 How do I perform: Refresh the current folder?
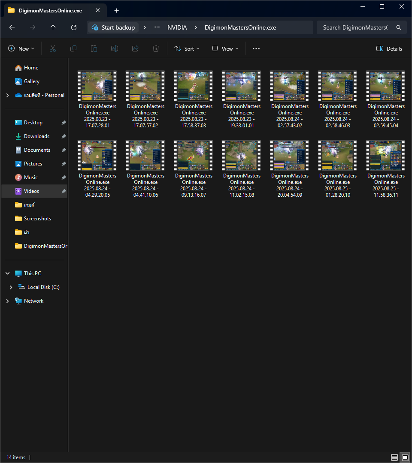coord(73,27)
